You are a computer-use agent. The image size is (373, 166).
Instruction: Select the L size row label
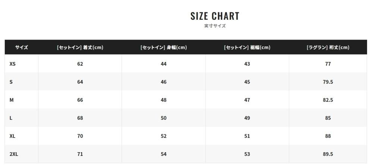[x=11, y=118]
